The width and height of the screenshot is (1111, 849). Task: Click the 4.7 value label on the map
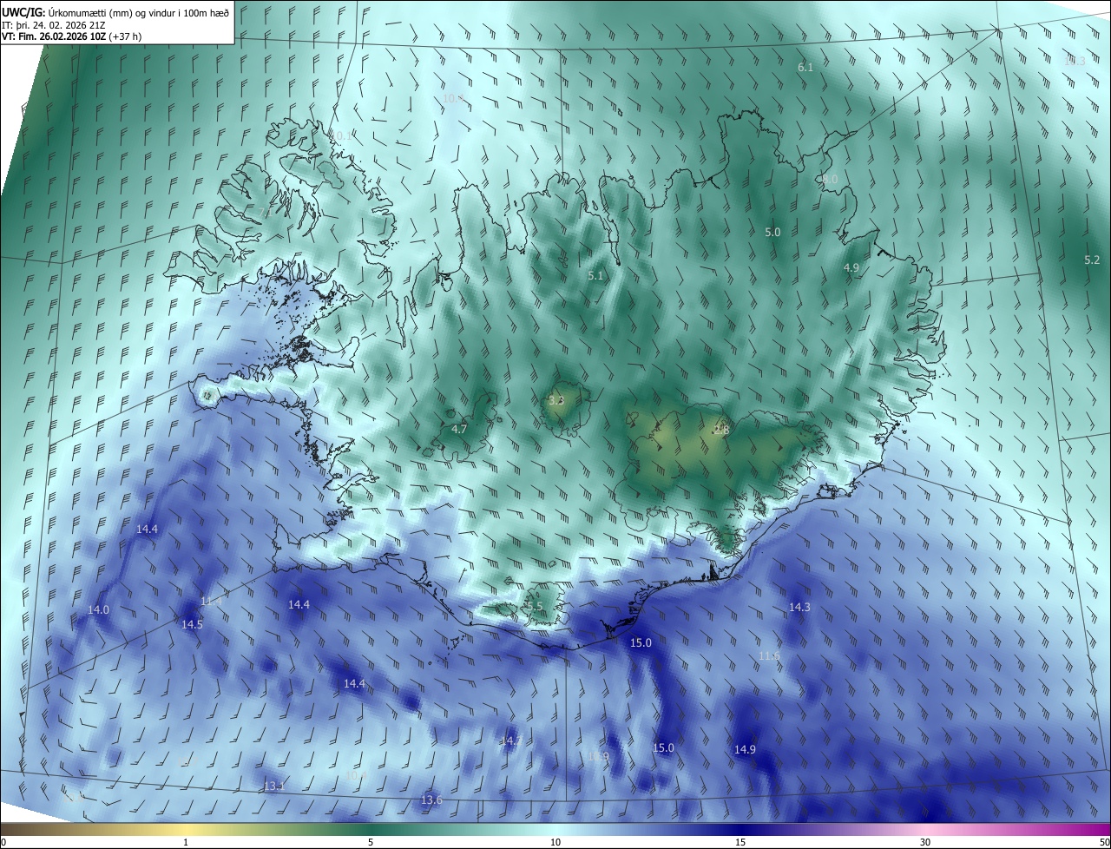459,429
